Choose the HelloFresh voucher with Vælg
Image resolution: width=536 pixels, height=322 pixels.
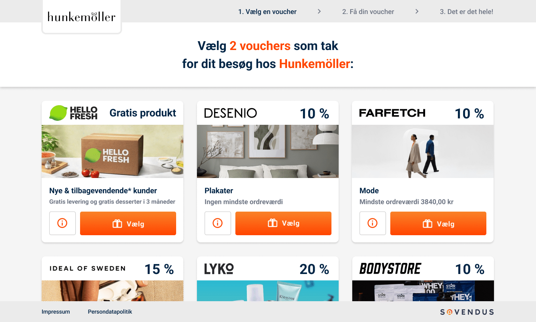point(128,223)
